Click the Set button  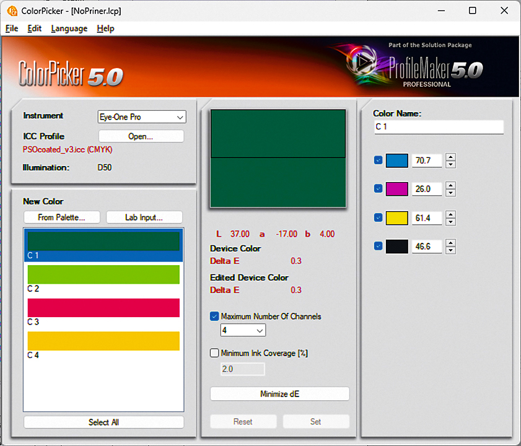pos(316,421)
